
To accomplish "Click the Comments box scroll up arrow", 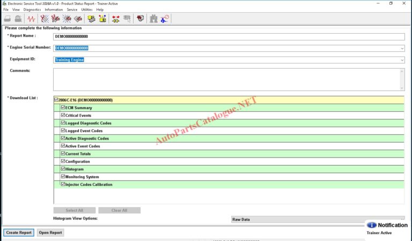I will click(402, 71).
